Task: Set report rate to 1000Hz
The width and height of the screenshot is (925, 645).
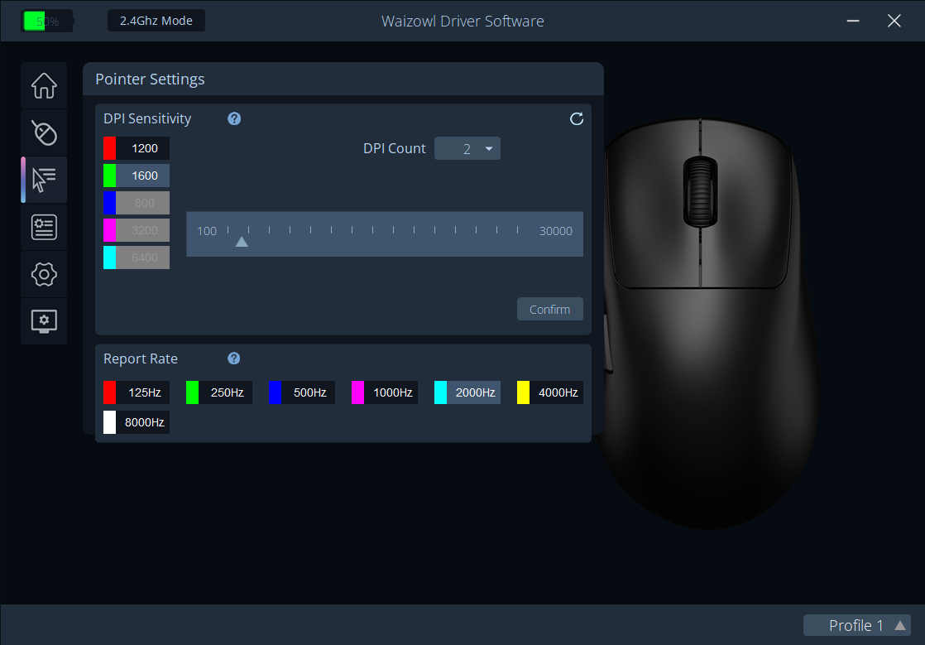Action: pos(385,392)
